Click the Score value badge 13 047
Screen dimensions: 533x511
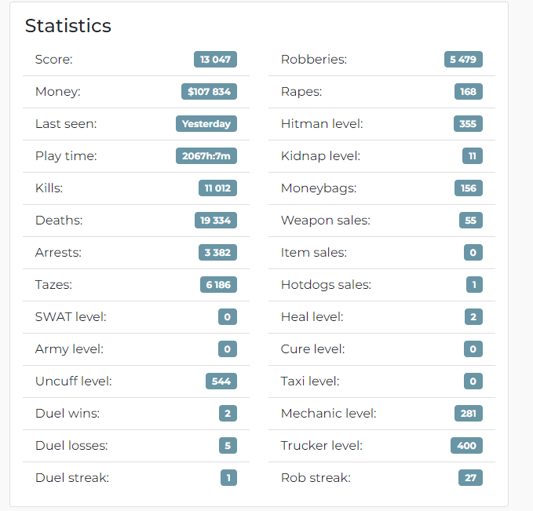click(215, 59)
